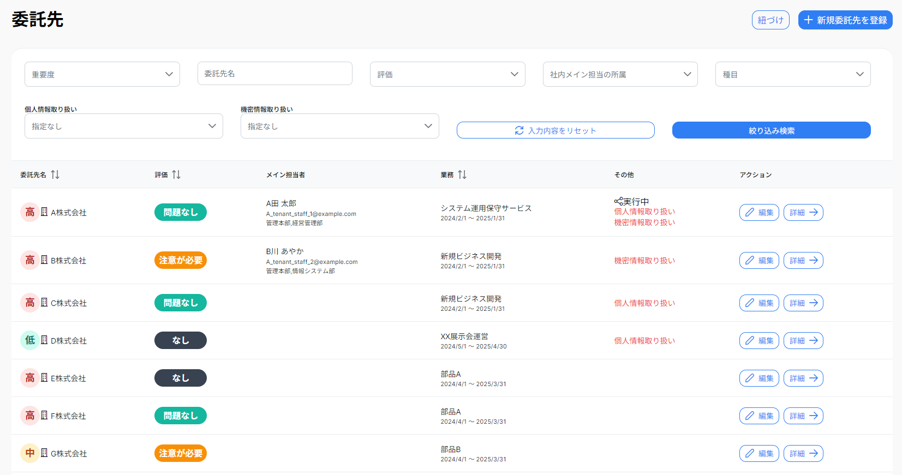902x475 pixels.
Task: Edit the B株式会社 row
Action: pos(759,260)
